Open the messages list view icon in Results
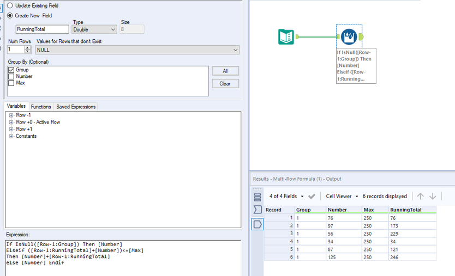 pyautogui.click(x=258, y=197)
